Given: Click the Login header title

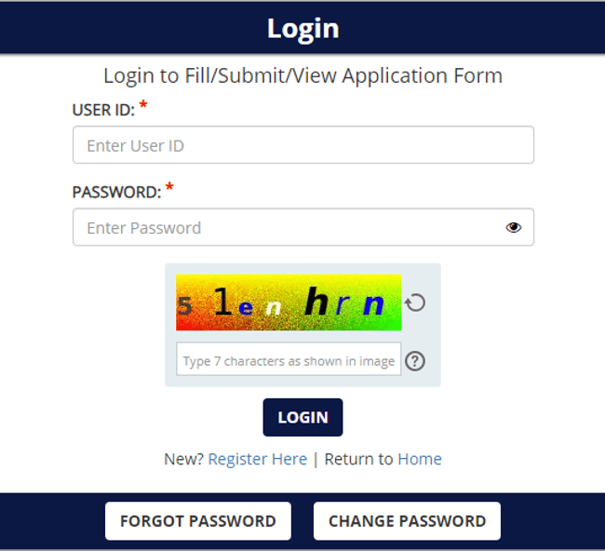Looking at the screenshot, I should click(x=302, y=28).
